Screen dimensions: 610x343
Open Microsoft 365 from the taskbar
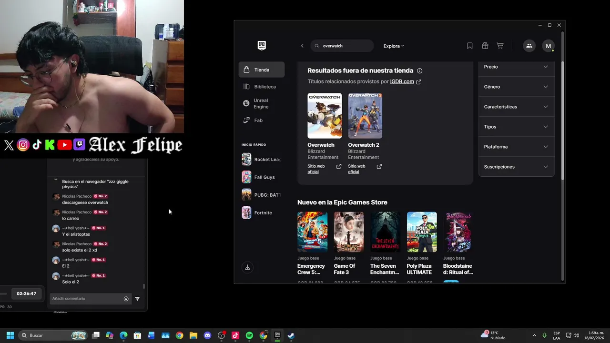110,335
